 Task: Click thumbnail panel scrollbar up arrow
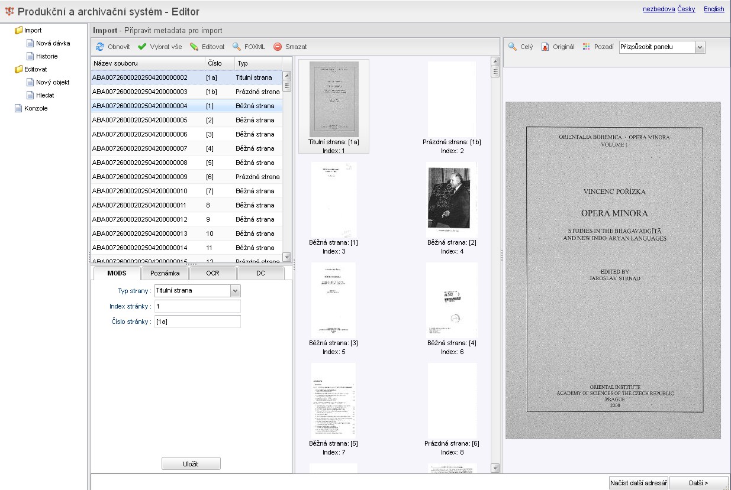(495, 61)
